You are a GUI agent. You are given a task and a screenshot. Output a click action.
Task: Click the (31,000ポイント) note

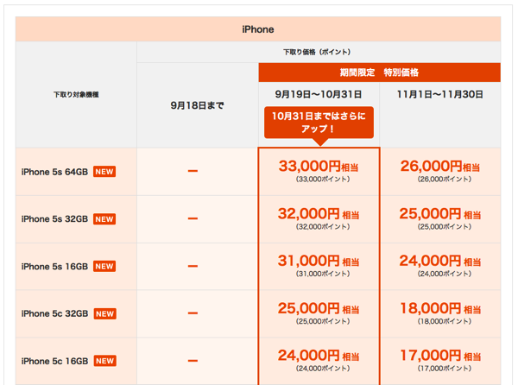(x=323, y=274)
